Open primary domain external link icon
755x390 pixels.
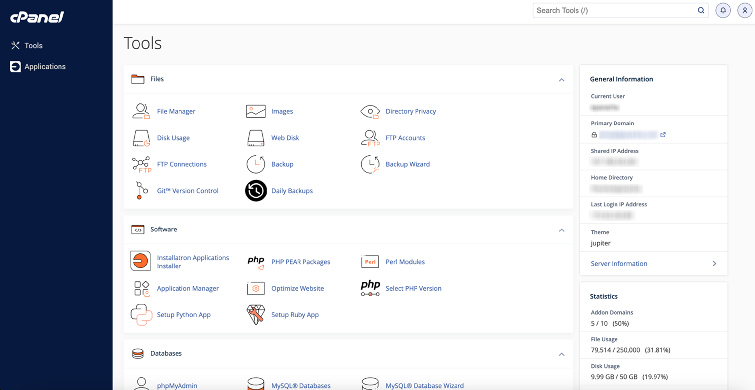pos(663,135)
